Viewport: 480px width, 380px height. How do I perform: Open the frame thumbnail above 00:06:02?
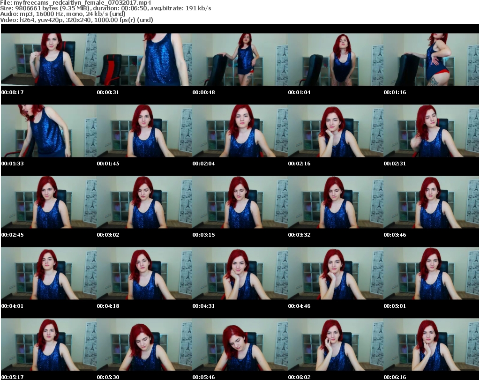tap(336, 344)
